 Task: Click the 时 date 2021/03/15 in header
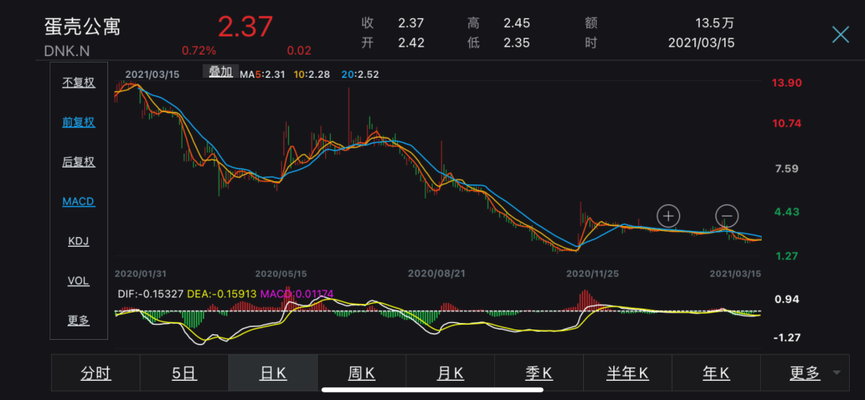tap(701, 42)
